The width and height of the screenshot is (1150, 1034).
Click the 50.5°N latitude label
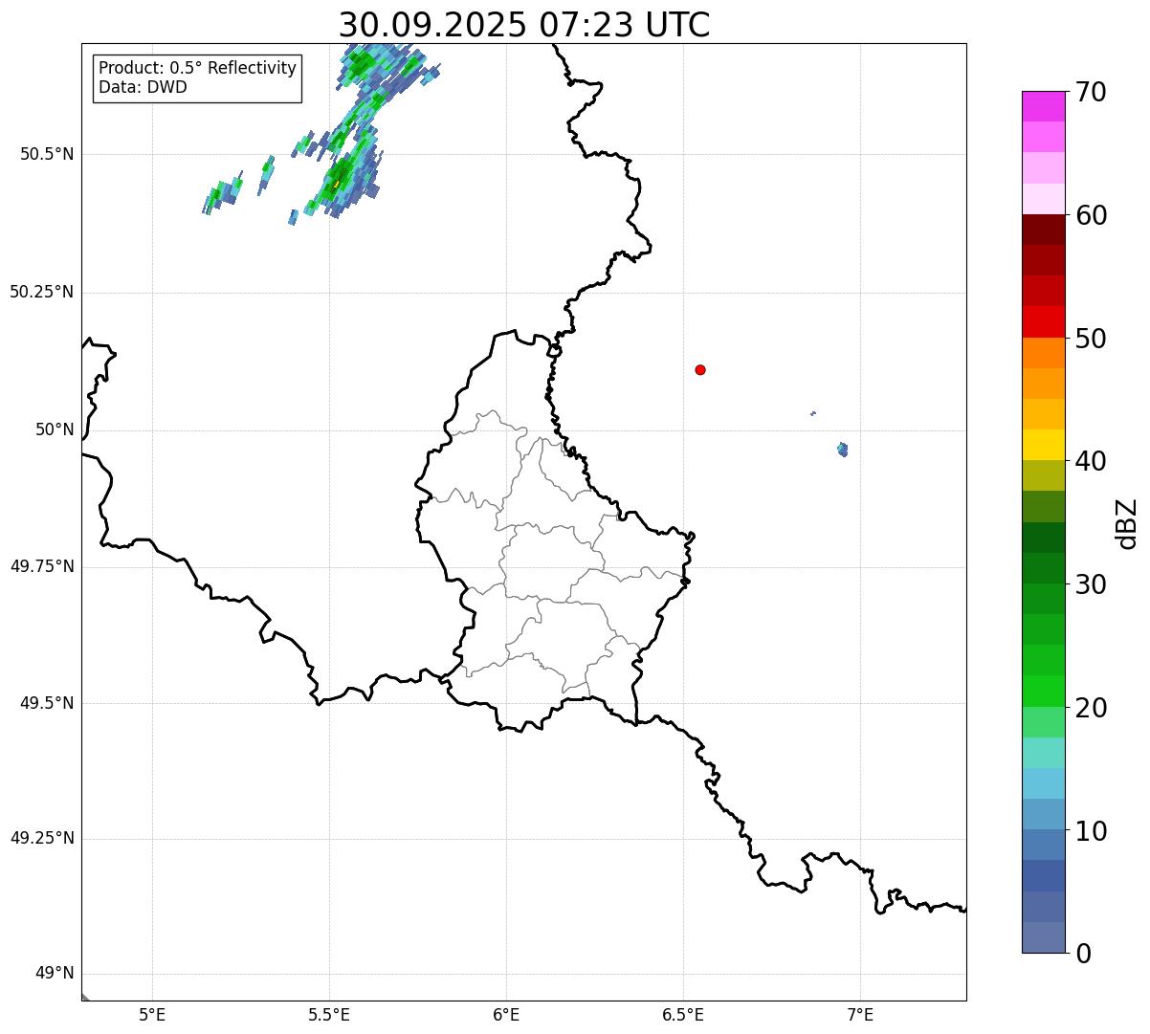[47, 154]
